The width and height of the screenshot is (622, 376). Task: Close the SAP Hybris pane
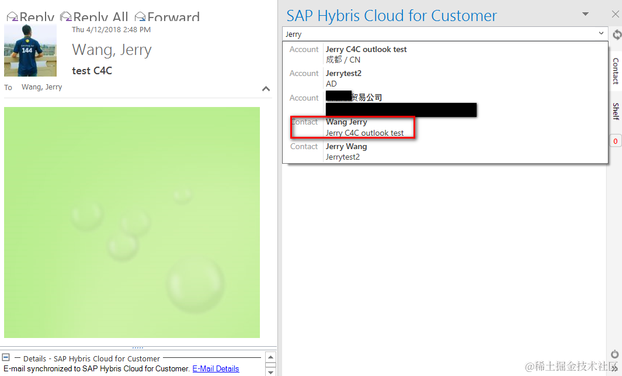(615, 14)
